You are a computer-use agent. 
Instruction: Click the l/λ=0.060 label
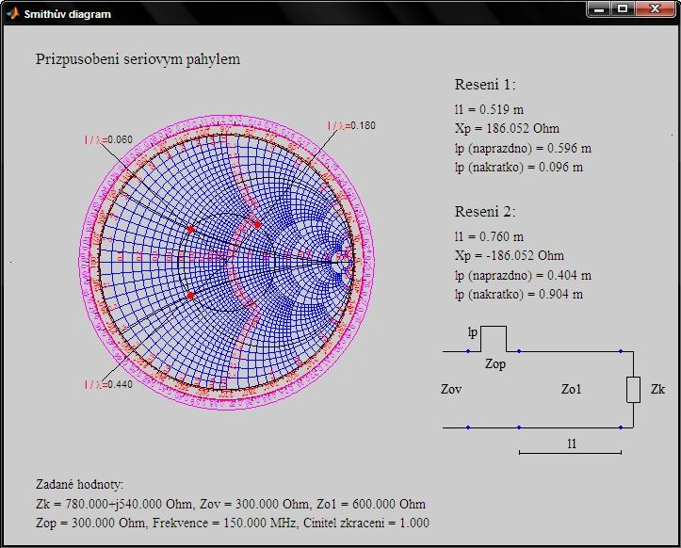[108, 139]
